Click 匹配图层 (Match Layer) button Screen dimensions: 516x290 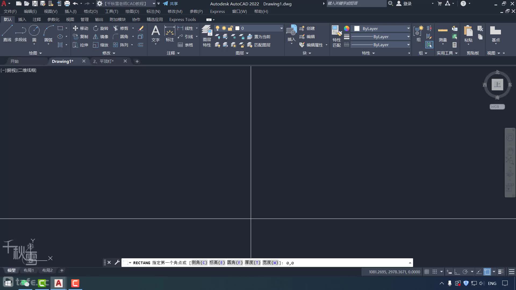[259, 45]
